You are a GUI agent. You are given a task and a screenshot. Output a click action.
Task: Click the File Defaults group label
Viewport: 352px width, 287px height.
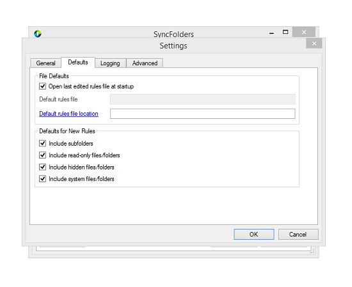pos(54,76)
